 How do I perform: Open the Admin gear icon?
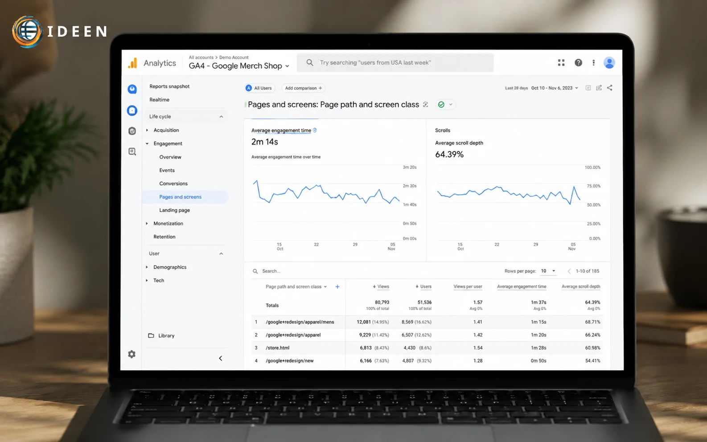pos(132,354)
